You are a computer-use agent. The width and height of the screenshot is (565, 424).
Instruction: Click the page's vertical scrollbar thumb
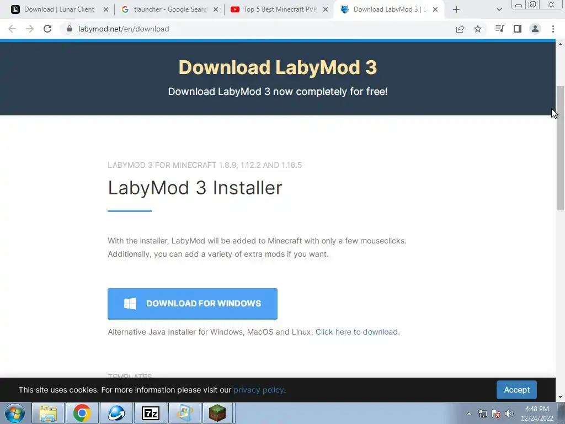click(560, 148)
